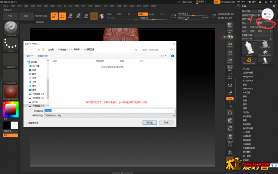This screenshot has width=278, height=174.
Task: Toggle the Zsub mode
Action: [x=151, y=14]
